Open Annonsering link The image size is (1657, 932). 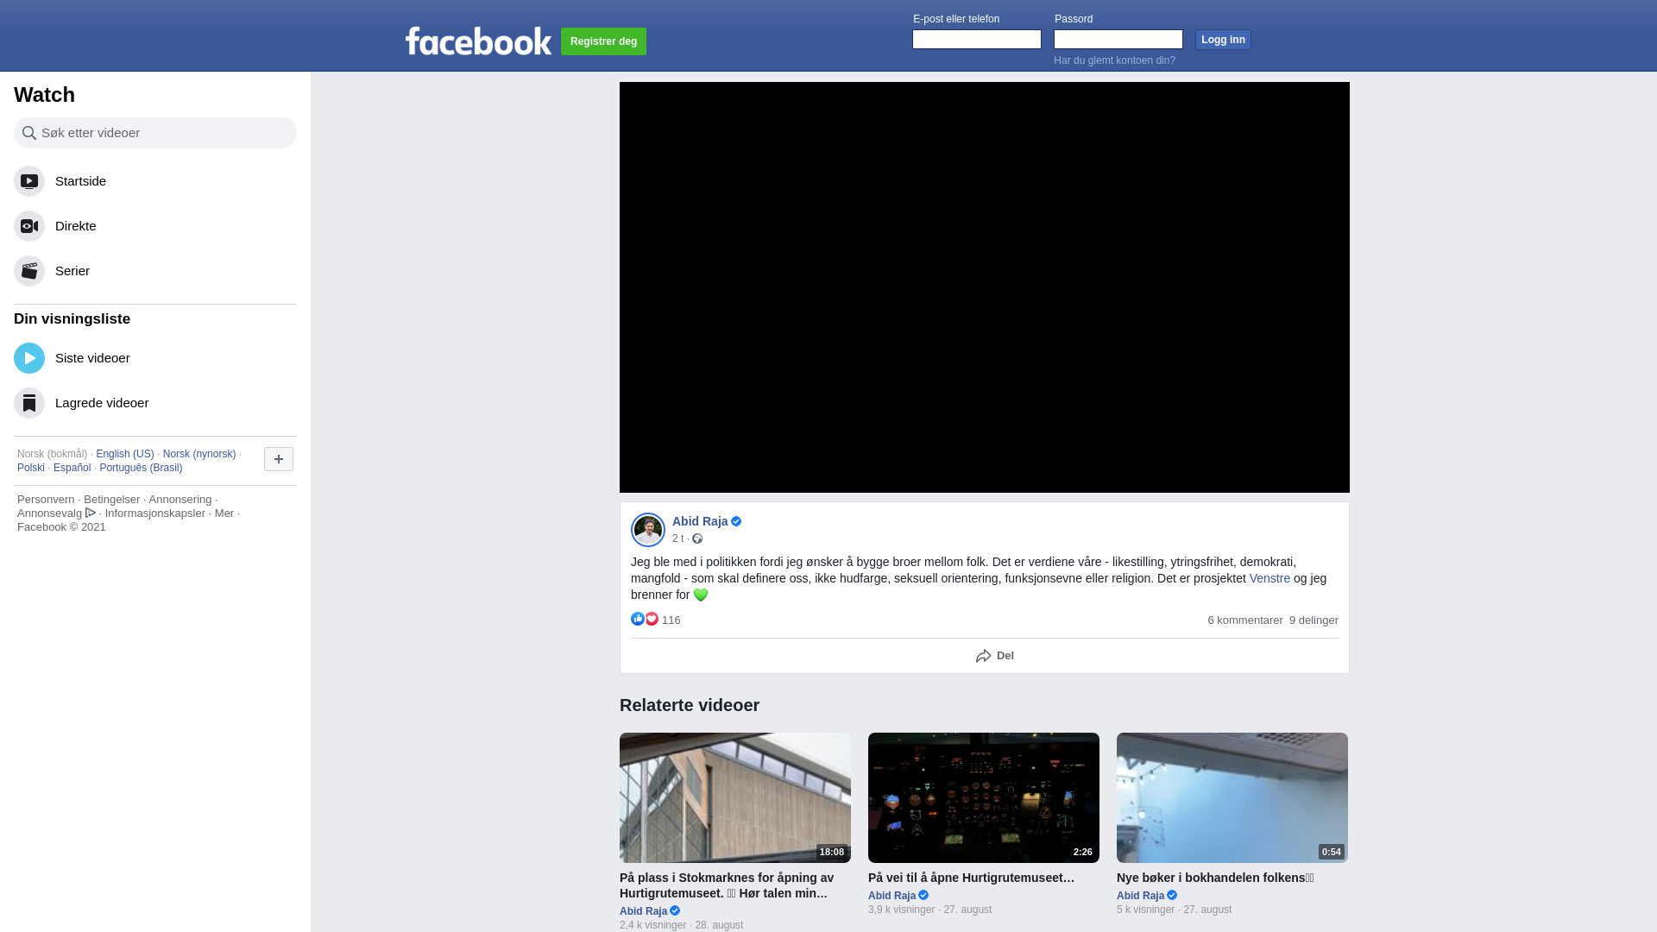[180, 500]
